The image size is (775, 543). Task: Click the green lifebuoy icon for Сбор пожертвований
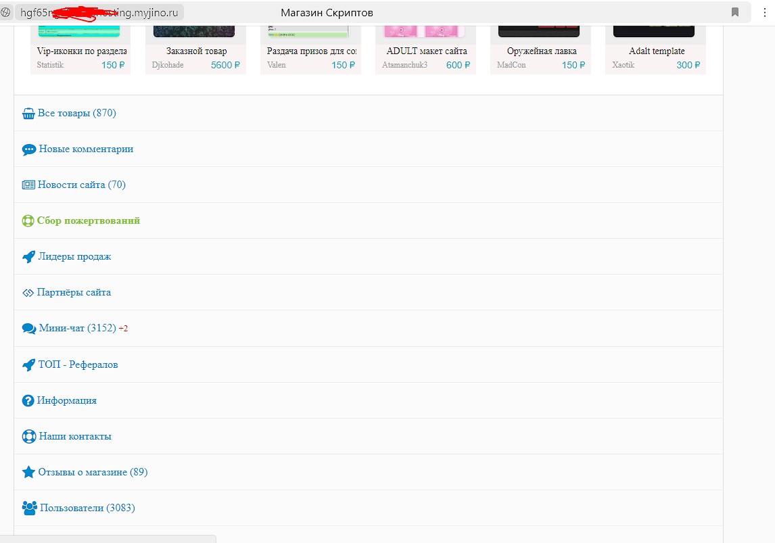click(28, 221)
